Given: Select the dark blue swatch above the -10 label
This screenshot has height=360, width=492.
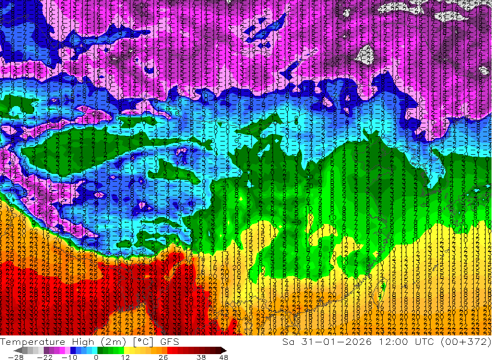Looking at the screenshot, I should tap(73, 350).
